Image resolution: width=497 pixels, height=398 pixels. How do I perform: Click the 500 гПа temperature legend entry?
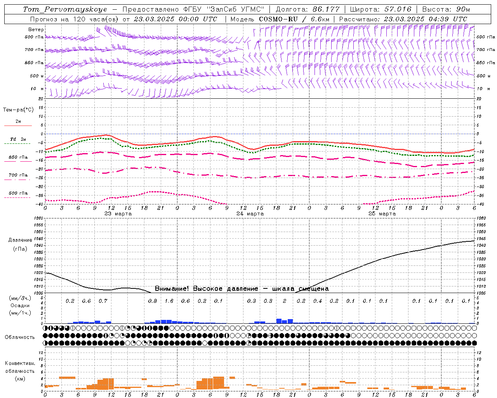(x=18, y=193)
